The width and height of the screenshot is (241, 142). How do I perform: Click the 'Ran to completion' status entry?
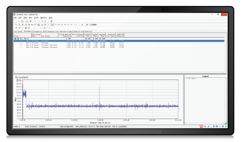pos(120,127)
